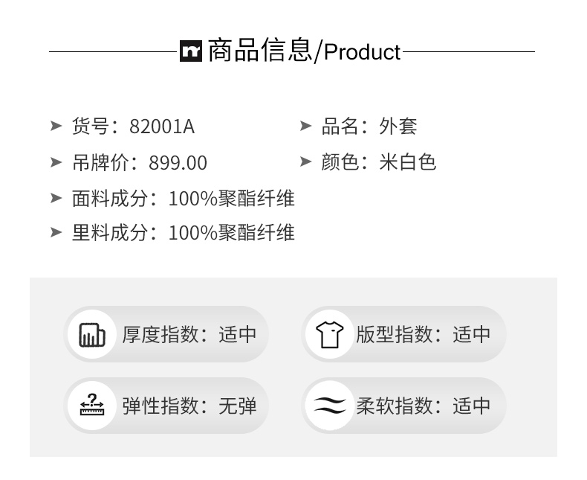The image size is (587, 480).
Task: Click the thickness bar chart icon
Action: tap(93, 334)
